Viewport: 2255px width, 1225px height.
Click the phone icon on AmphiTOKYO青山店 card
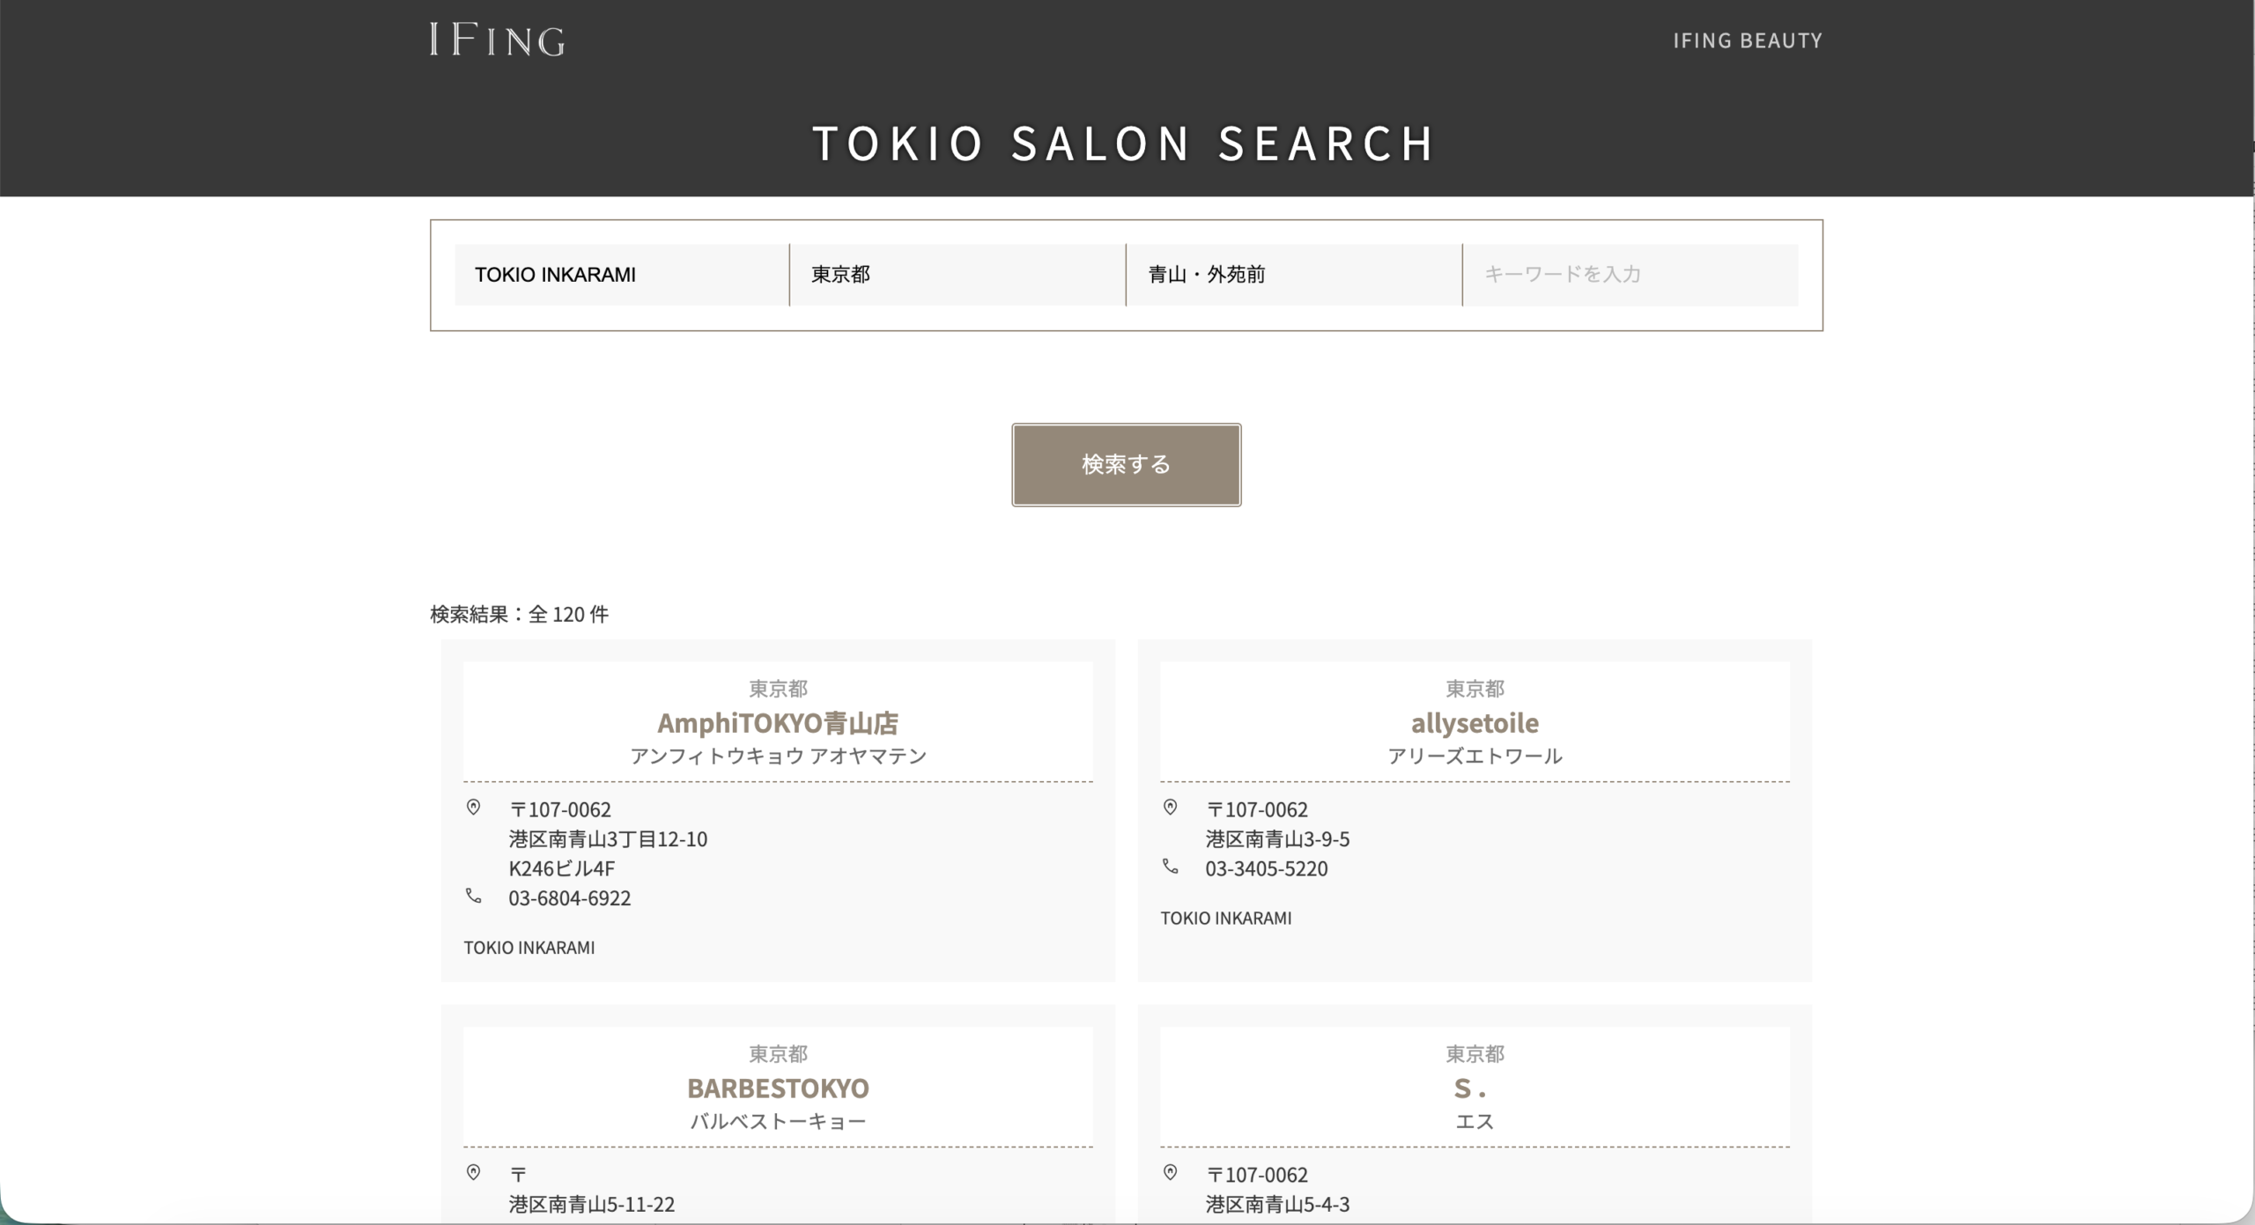coord(476,896)
